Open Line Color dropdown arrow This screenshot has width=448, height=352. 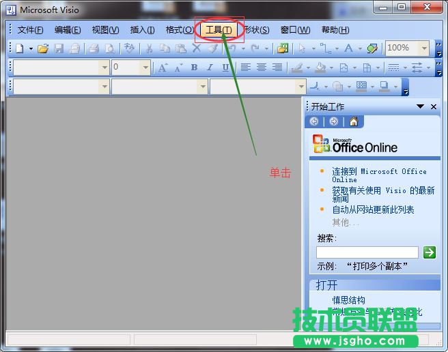click(308, 68)
